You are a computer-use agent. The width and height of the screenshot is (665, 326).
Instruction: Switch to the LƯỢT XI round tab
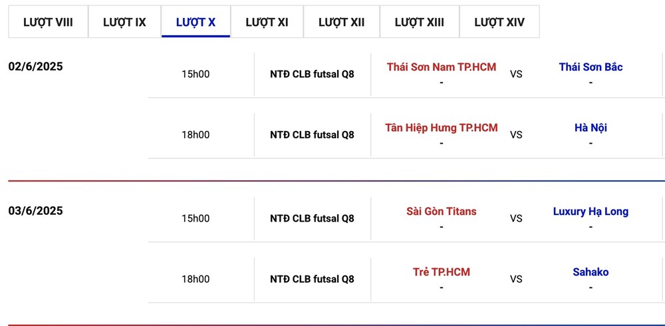(x=267, y=22)
